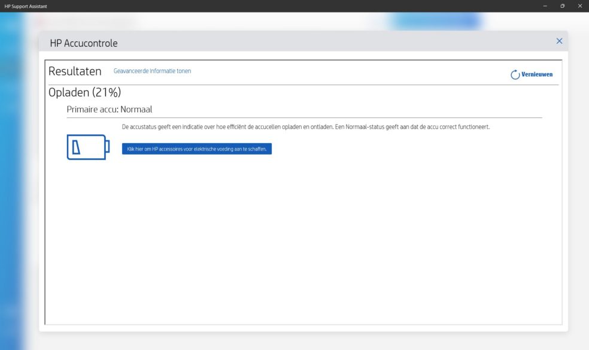Close the HP Accucontrole dialog

coord(559,41)
